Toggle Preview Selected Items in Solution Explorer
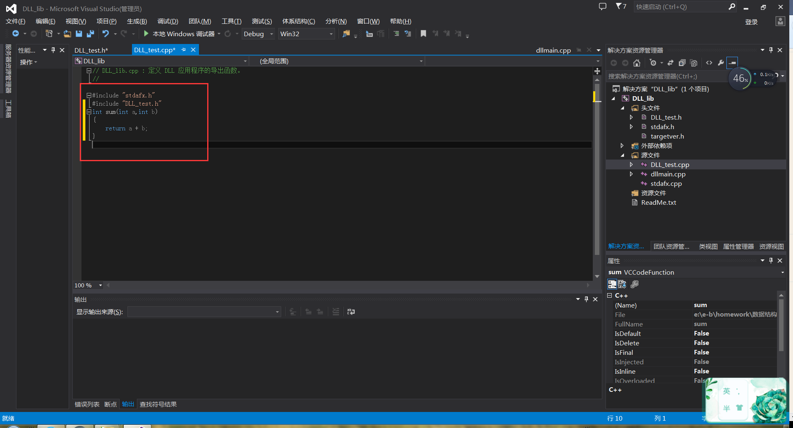 click(x=733, y=63)
